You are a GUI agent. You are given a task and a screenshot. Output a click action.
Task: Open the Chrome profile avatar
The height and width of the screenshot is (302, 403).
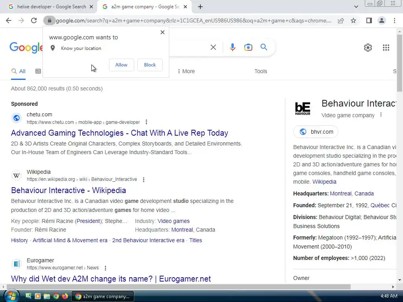(x=382, y=20)
